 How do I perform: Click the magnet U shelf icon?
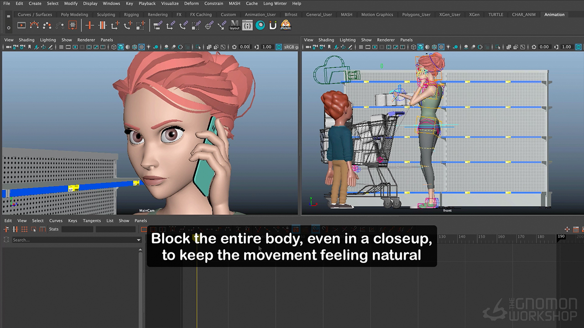click(x=273, y=26)
